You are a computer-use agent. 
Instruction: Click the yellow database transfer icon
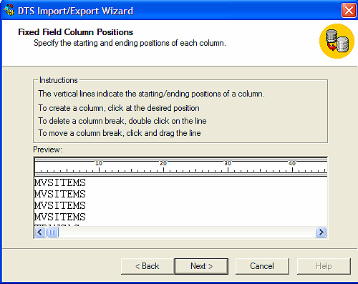[337, 41]
